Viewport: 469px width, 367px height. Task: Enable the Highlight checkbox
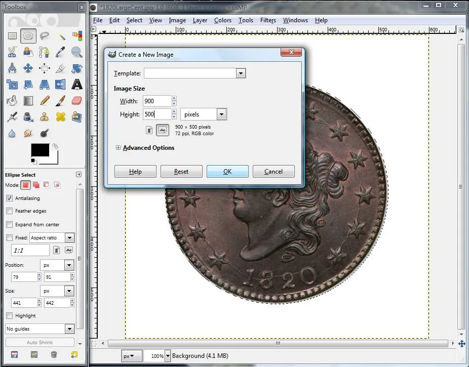coord(9,315)
